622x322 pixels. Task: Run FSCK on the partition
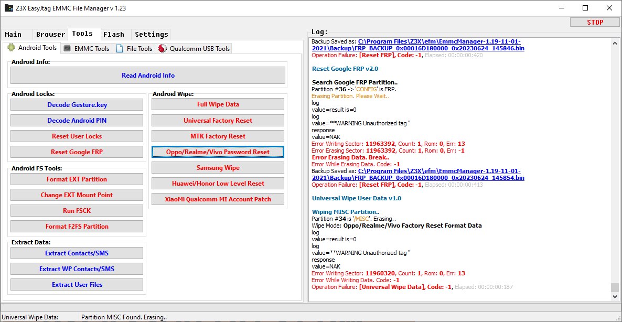[x=77, y=211]
